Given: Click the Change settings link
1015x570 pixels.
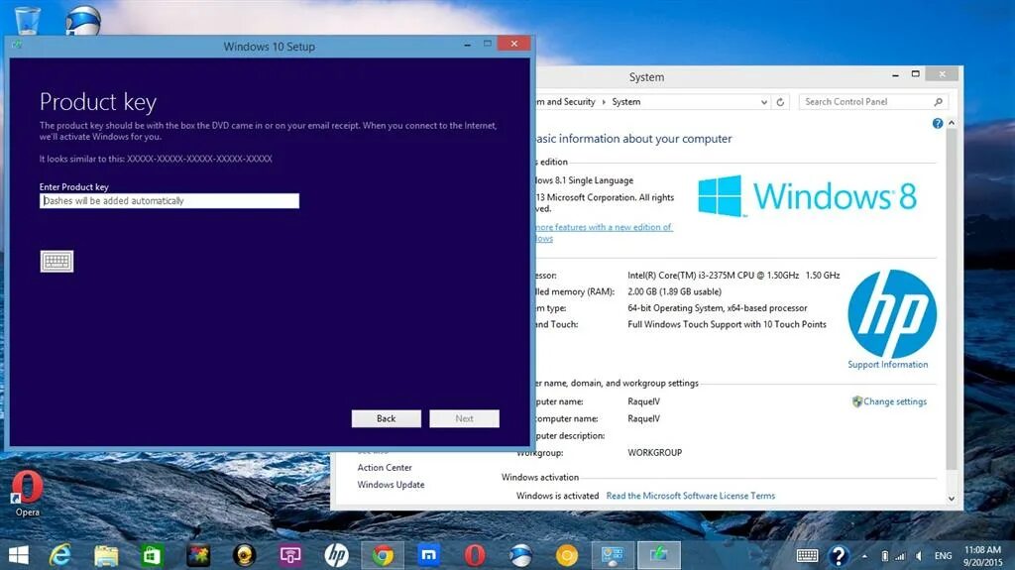Looking at the screenshot, I should [x=895, y=401].
